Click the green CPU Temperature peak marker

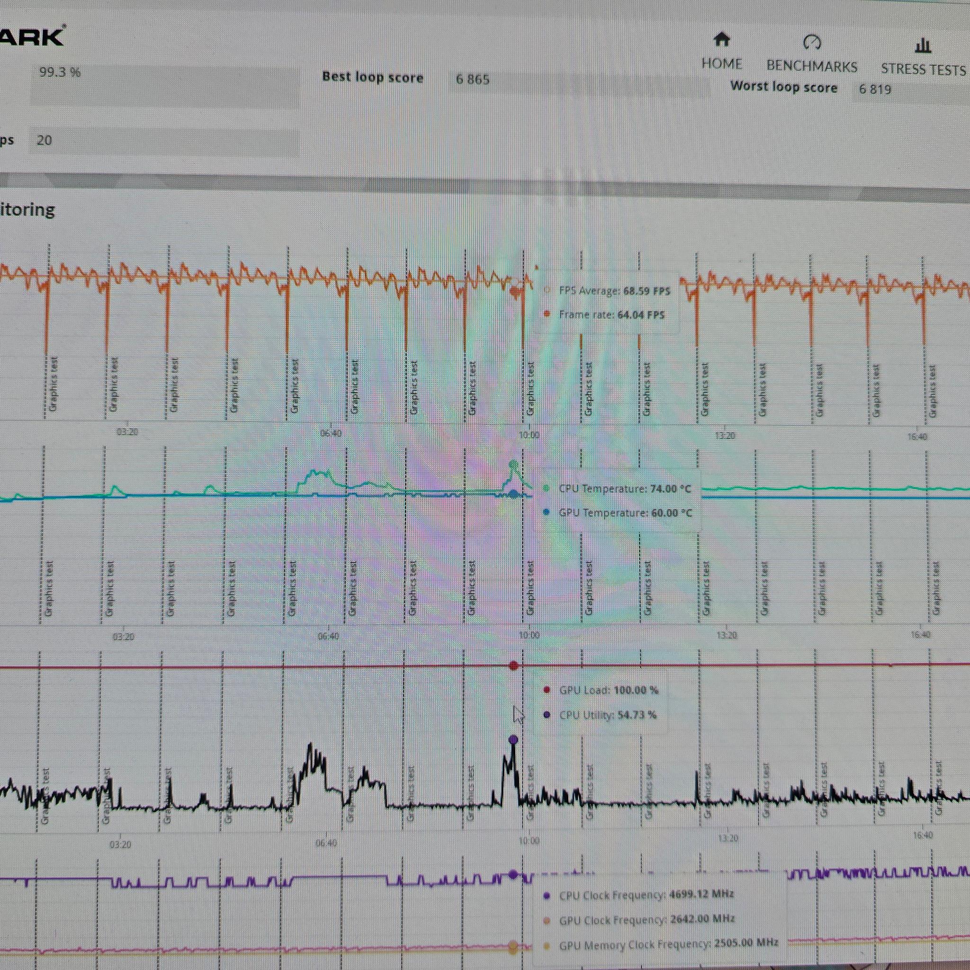tap(513, 465)
